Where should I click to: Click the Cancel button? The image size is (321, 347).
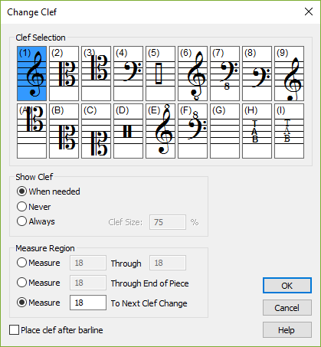[287, 308]
